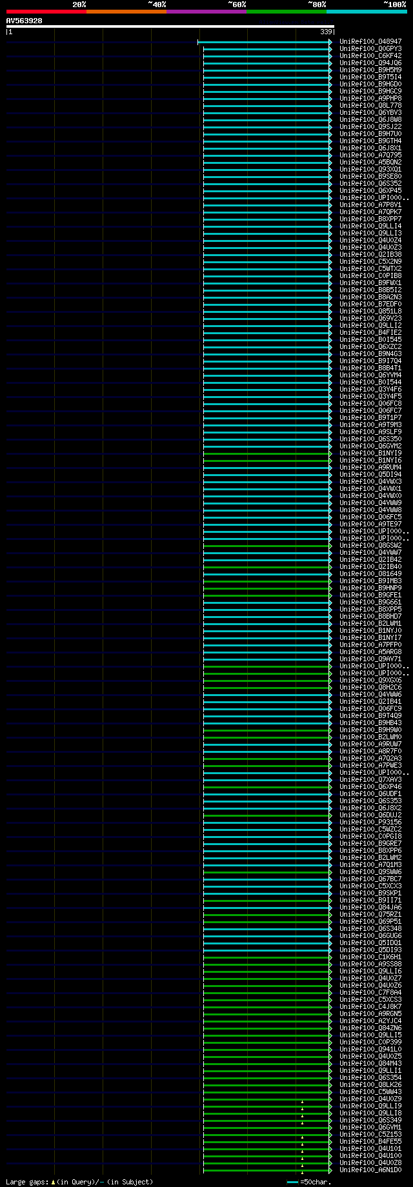Click the label UniRef100_P93156

click(x=370, y=822)
